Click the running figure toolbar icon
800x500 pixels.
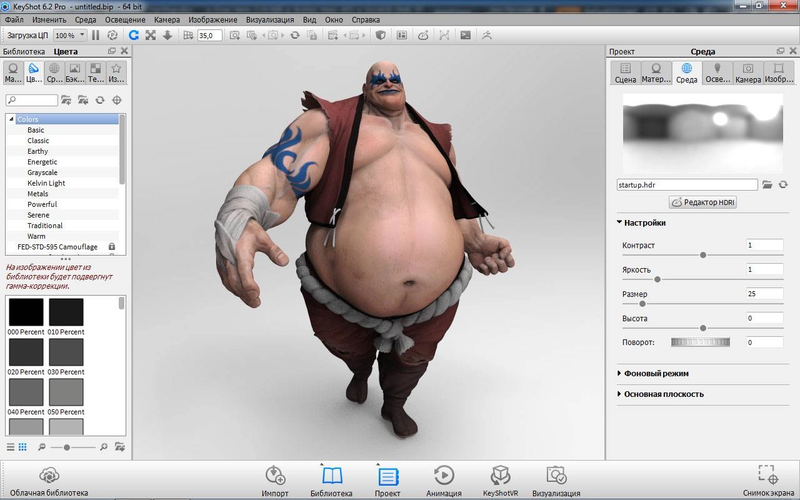[487, 36]
